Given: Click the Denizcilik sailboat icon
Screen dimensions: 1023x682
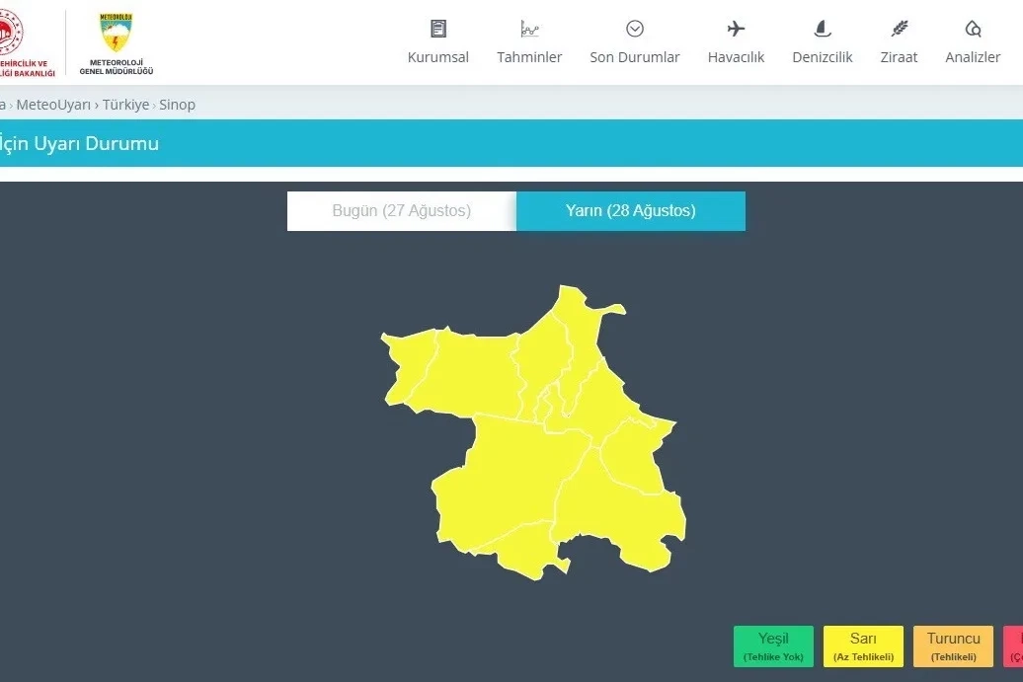Looking at the screenshot, I should pyautogui.click(x=822, y=29).
